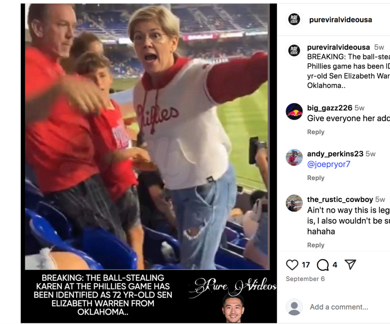
Task: View big_gazz226 profile avatar
Action: pos(294,112)
